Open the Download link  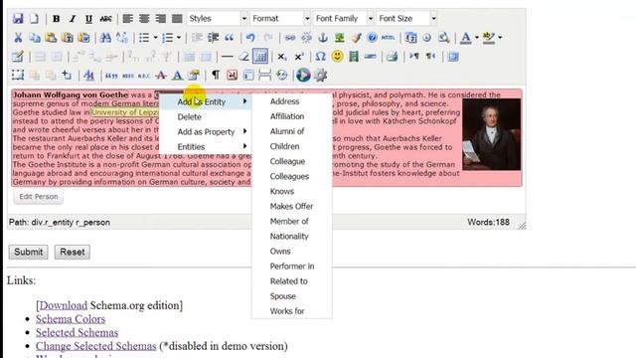63,305
